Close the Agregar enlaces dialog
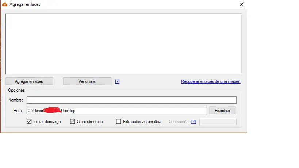The width and height of the screenshot is (299, 168). click(242, 4)
